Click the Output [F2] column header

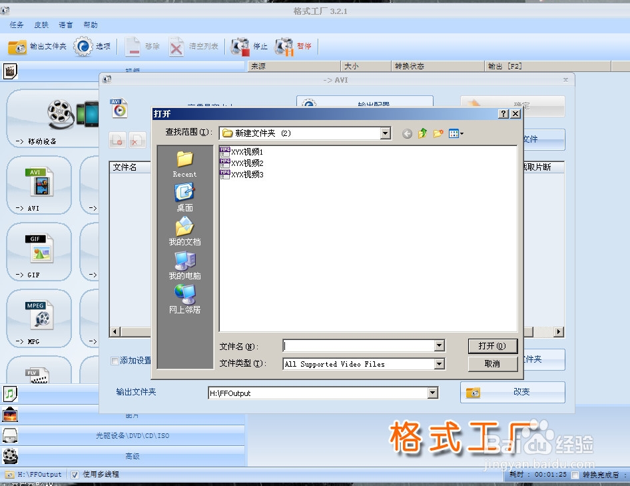(x=547, y=67)
